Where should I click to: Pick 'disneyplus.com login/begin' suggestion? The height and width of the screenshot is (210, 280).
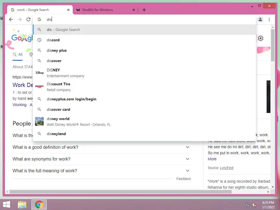coord(144,99)
